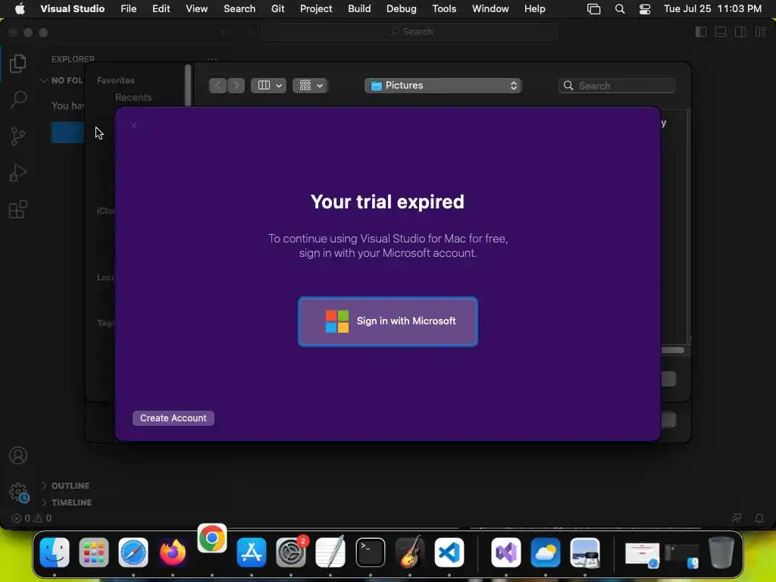Image resolution: width=776 pixels, height=582 pixels.
Task: Open Visual Studio Code from the Dock
Action: click(x=449, y=552)
